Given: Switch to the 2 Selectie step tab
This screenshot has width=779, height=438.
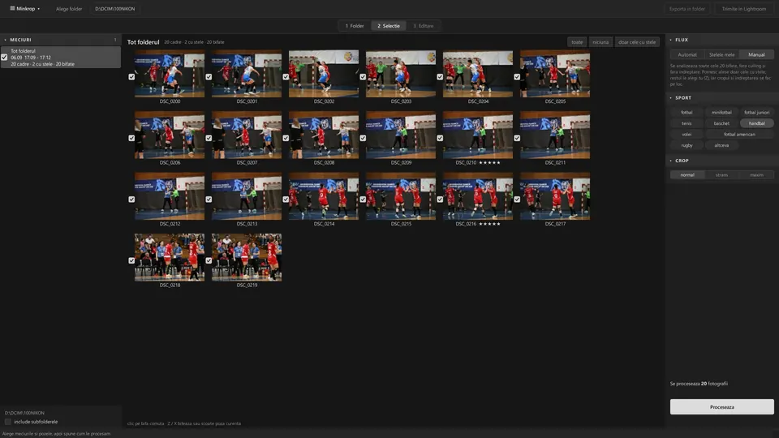Looking at the screenshot, I should [x=389, y=26].
